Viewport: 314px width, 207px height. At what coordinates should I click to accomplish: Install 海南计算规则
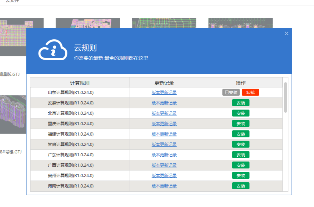pyautogui.click(x=241, y=186)
